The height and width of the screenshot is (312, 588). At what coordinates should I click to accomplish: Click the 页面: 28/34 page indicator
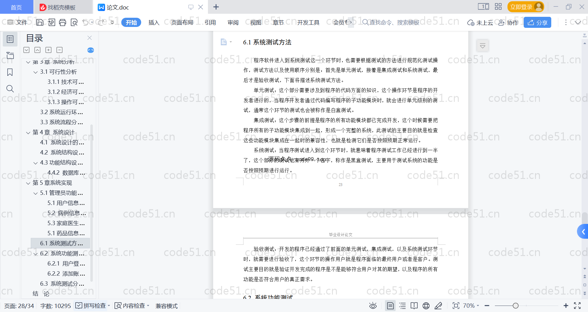(x=19, y=306)
